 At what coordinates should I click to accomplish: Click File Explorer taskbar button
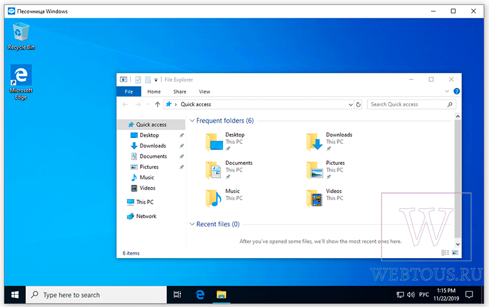point(221,295)
